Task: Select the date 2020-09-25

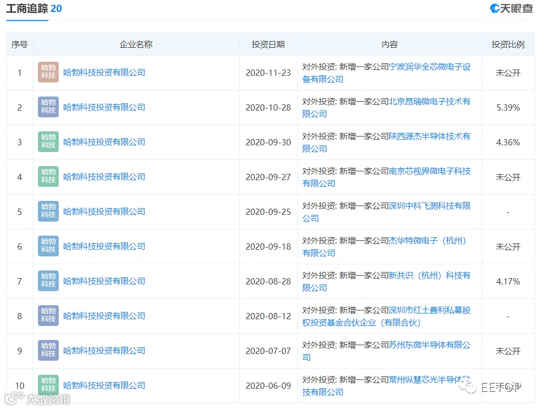Action: (268, 212)
